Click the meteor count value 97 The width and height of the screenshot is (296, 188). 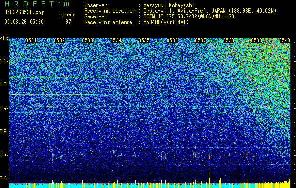tap(68, 22)
